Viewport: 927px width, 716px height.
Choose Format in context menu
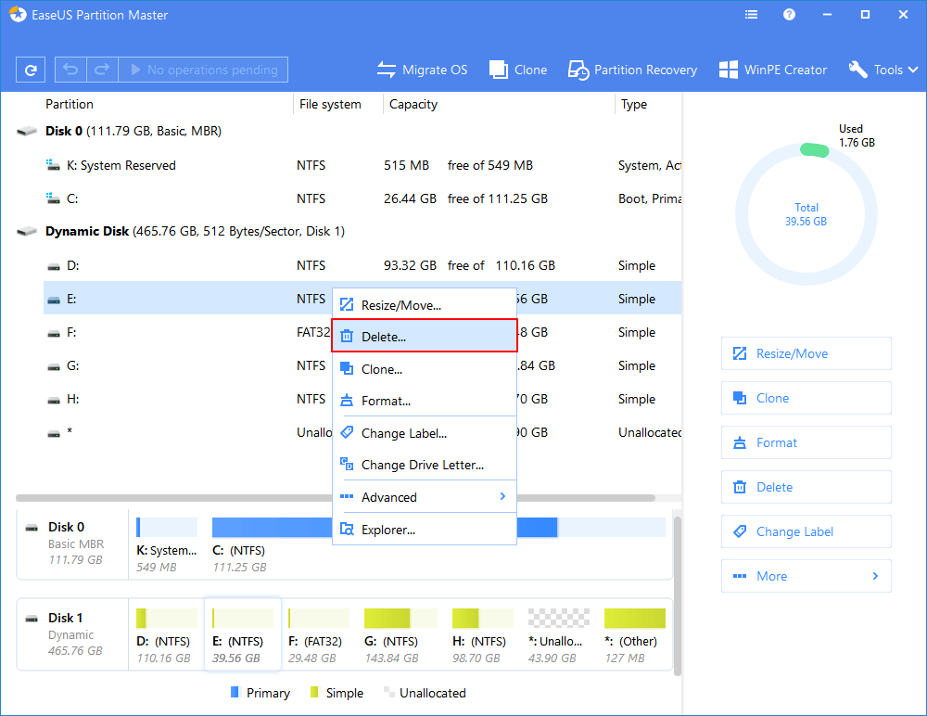(425, 401)
